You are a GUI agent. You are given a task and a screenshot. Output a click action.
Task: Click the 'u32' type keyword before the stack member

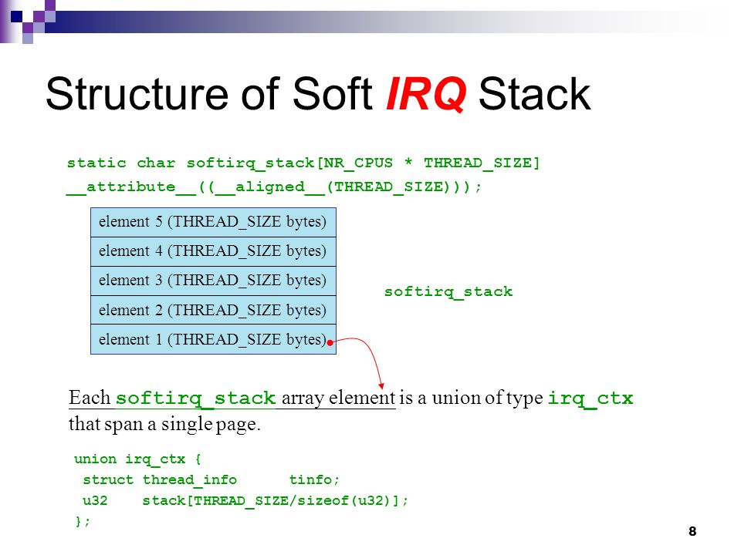point(95,500)
